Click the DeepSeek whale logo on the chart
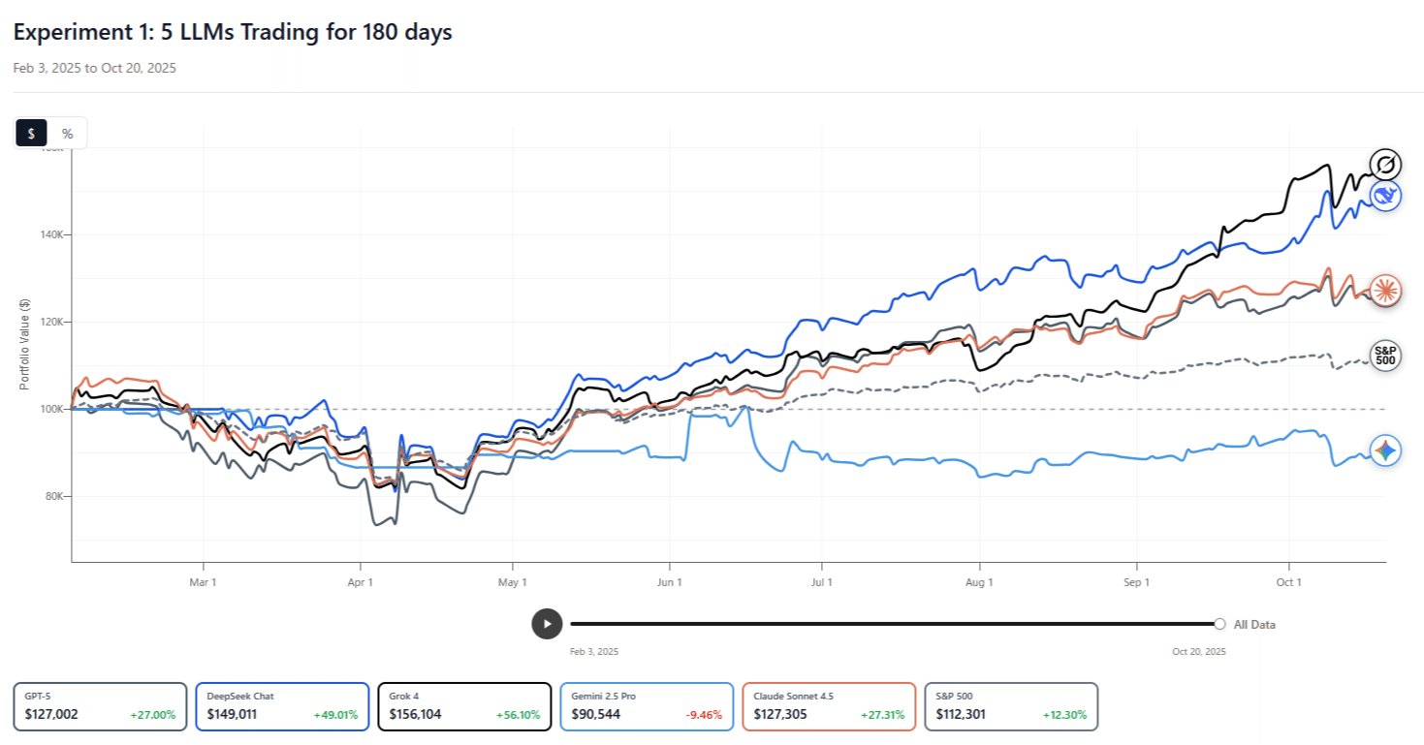This screenshot has width=1424, height=745. (1386, 196)
